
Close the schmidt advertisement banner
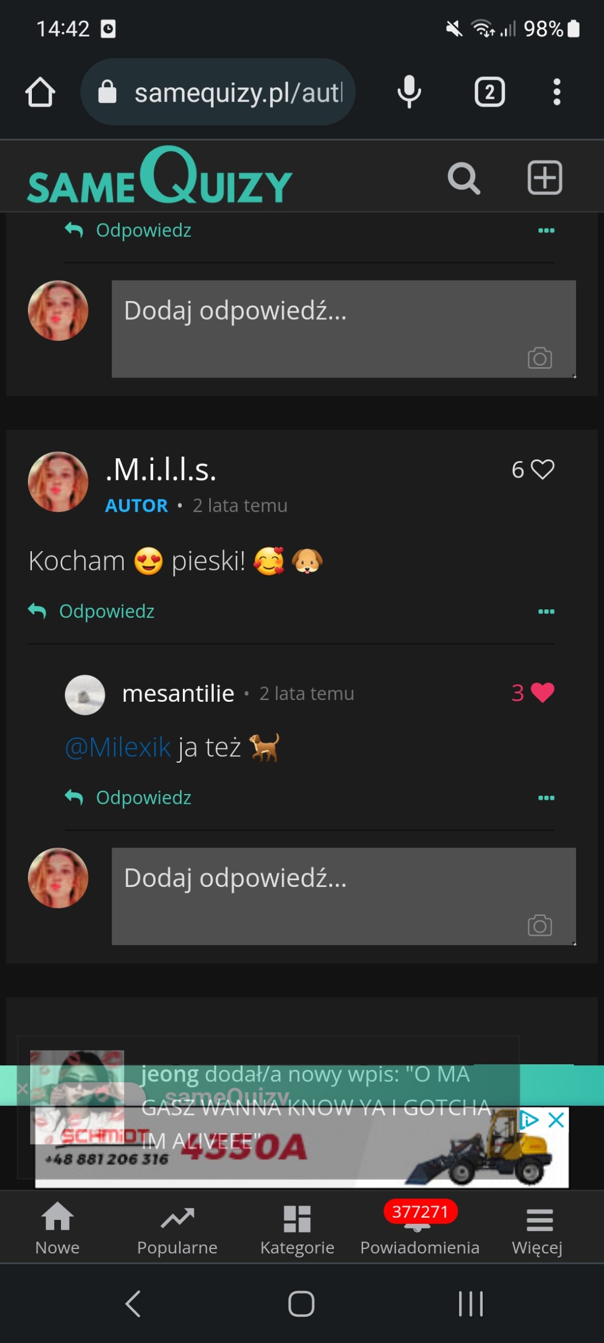(x=556, y=1120)
